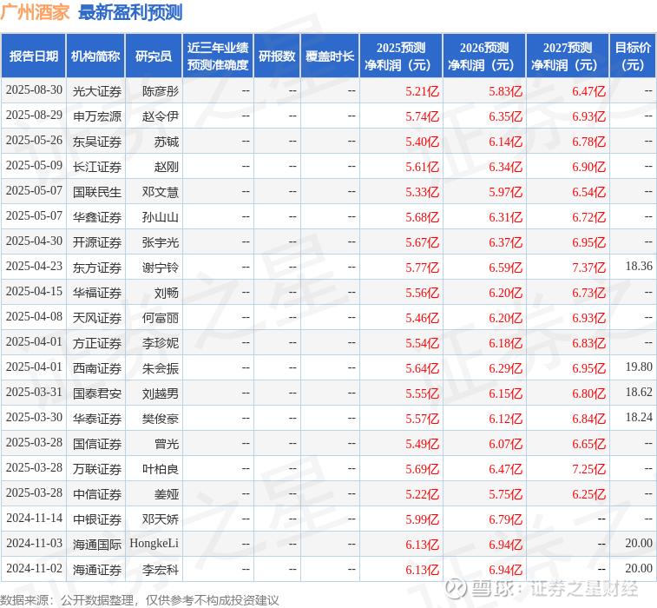Click the 华泰证券 institution cell

click(x=97, y=419)
